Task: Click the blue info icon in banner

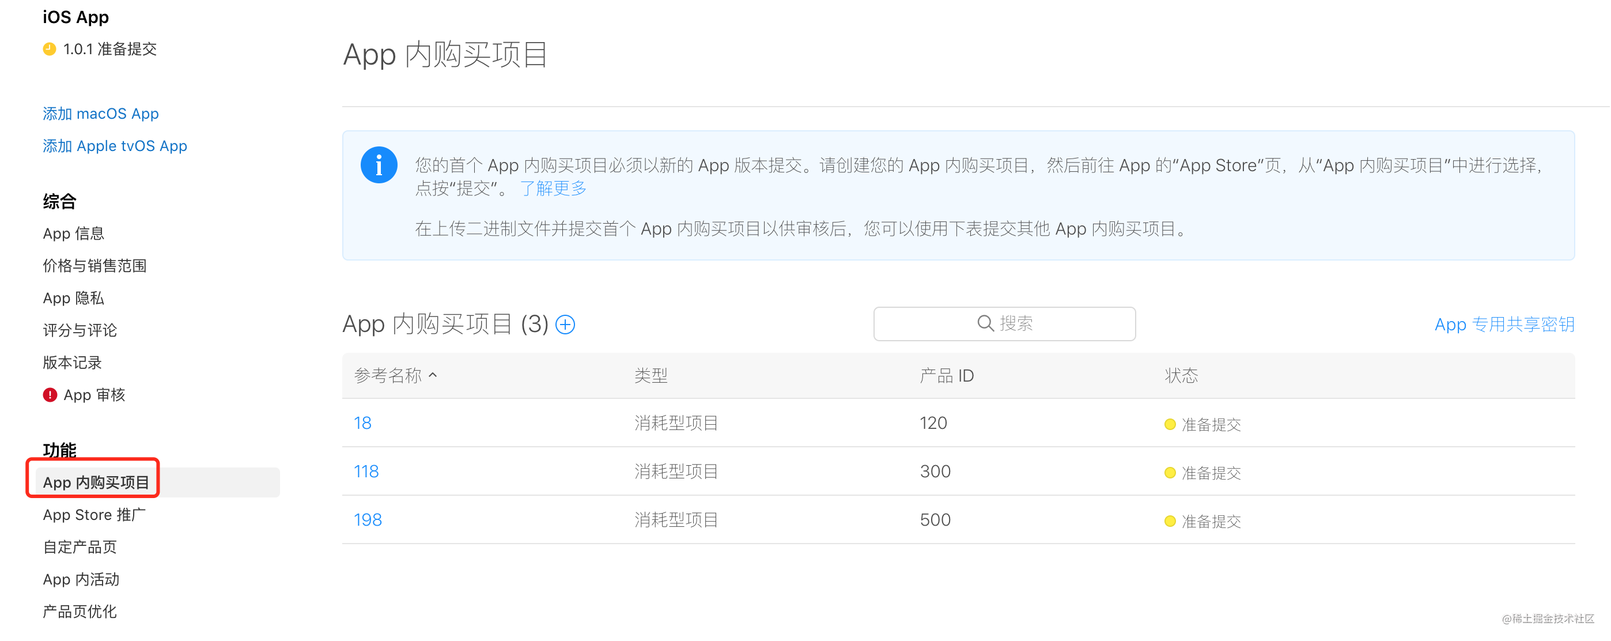Action: coord(379,165)
